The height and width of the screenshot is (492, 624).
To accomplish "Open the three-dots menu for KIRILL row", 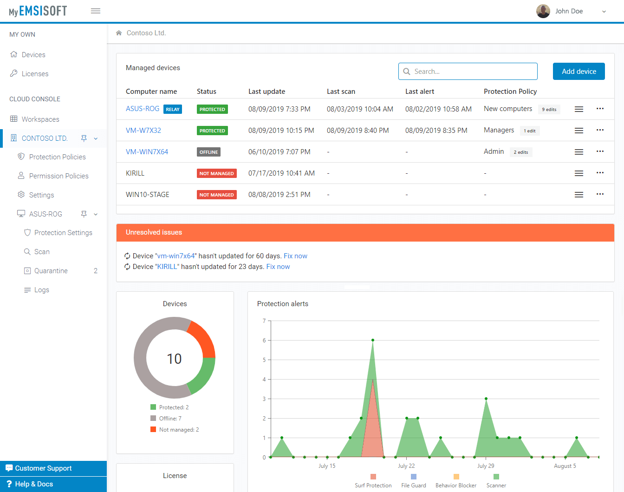I will coord(600,172).
